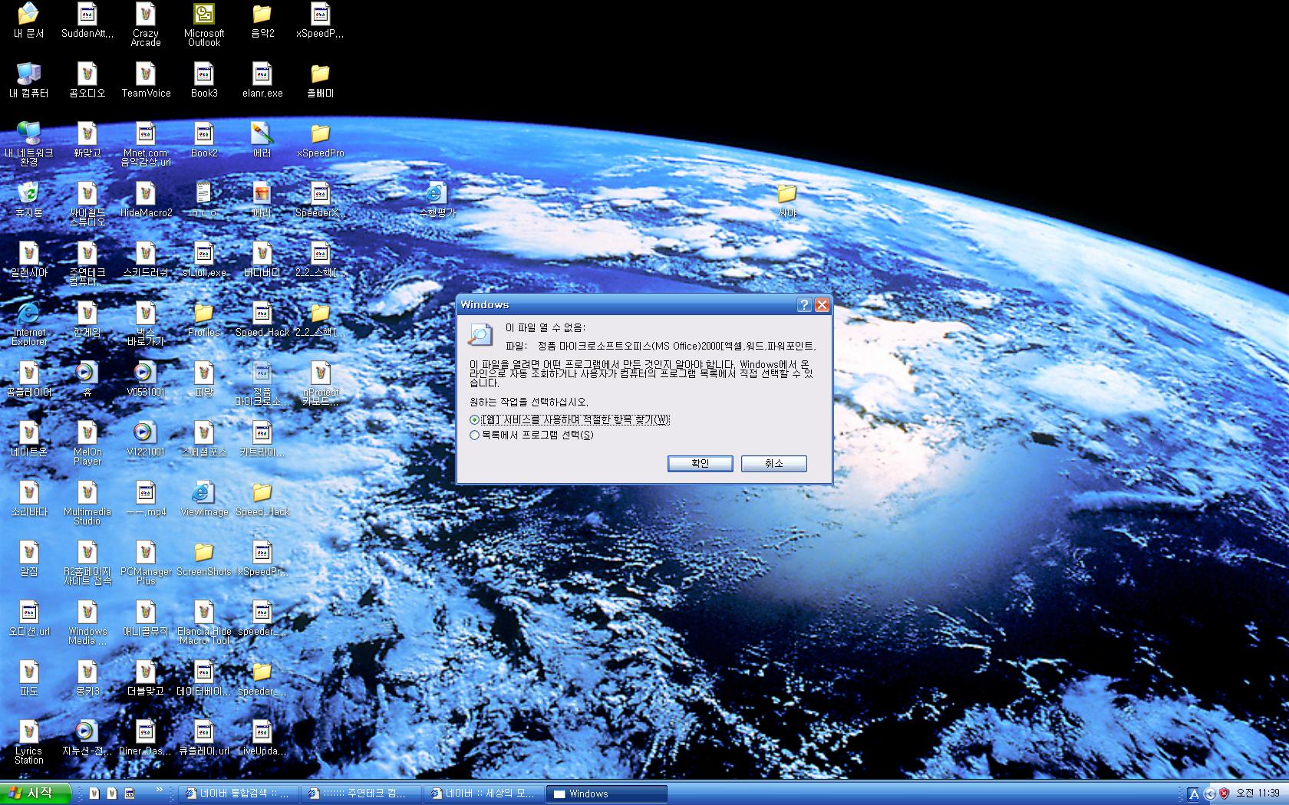Click the clock showing 오전 11:39
The width and height of the screenshot is (1289, 805).
click(1258, 793)
